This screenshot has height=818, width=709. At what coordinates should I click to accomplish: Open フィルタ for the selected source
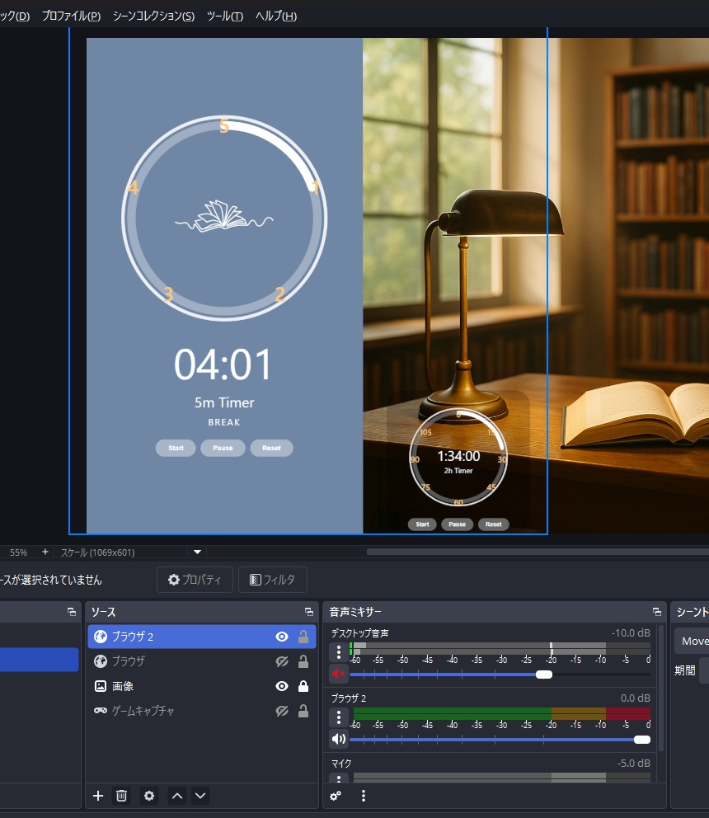click(272, 579)
